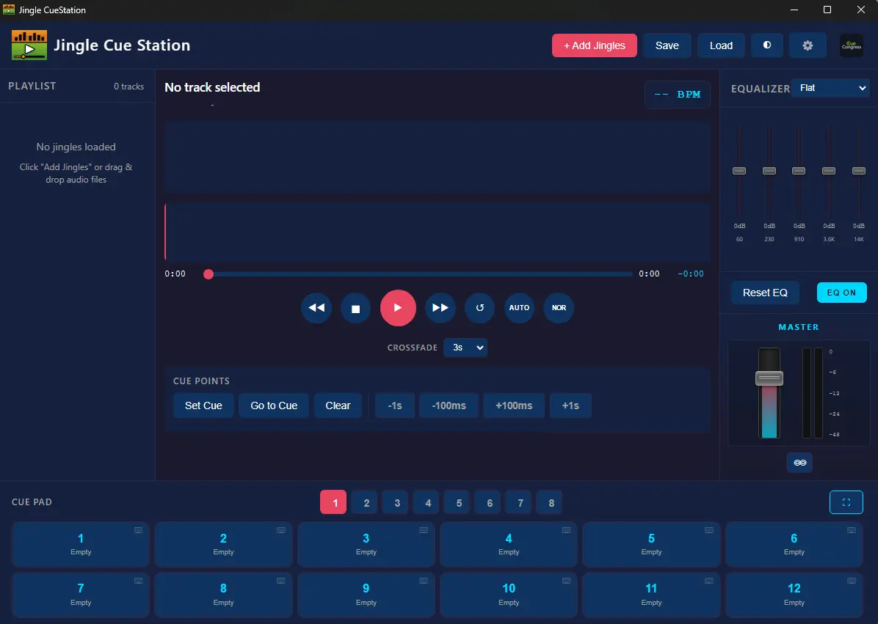Click the Jingle Cue Station app logo

click(29, 45)
